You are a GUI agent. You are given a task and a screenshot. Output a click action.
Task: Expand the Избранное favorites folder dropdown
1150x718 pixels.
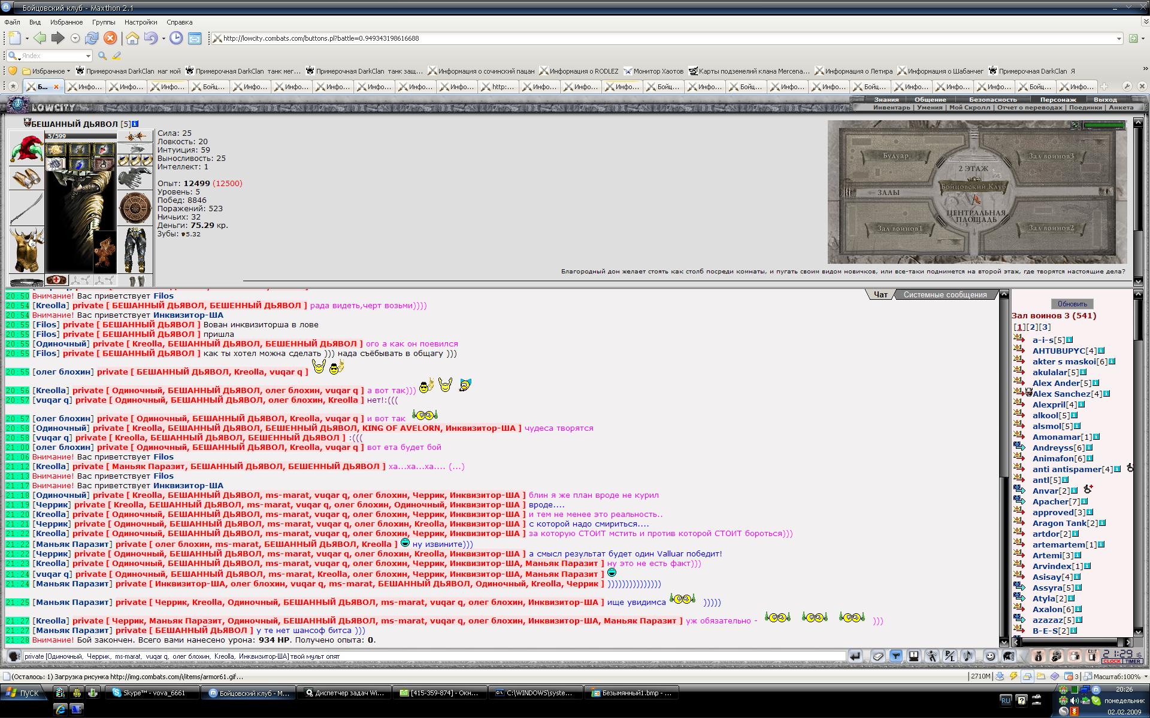point(68,71)
